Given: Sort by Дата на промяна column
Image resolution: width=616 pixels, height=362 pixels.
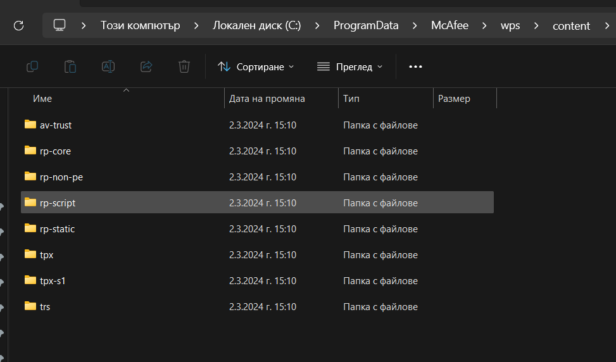Looking at the screenshot, I should tap(267, 99).
